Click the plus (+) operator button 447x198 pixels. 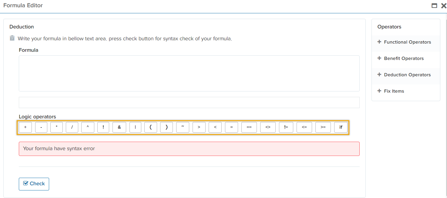25,127
